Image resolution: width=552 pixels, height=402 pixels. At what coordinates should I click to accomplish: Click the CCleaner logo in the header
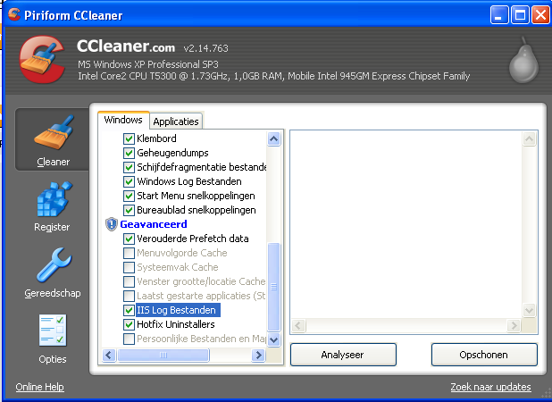click(x=42, y=59)
